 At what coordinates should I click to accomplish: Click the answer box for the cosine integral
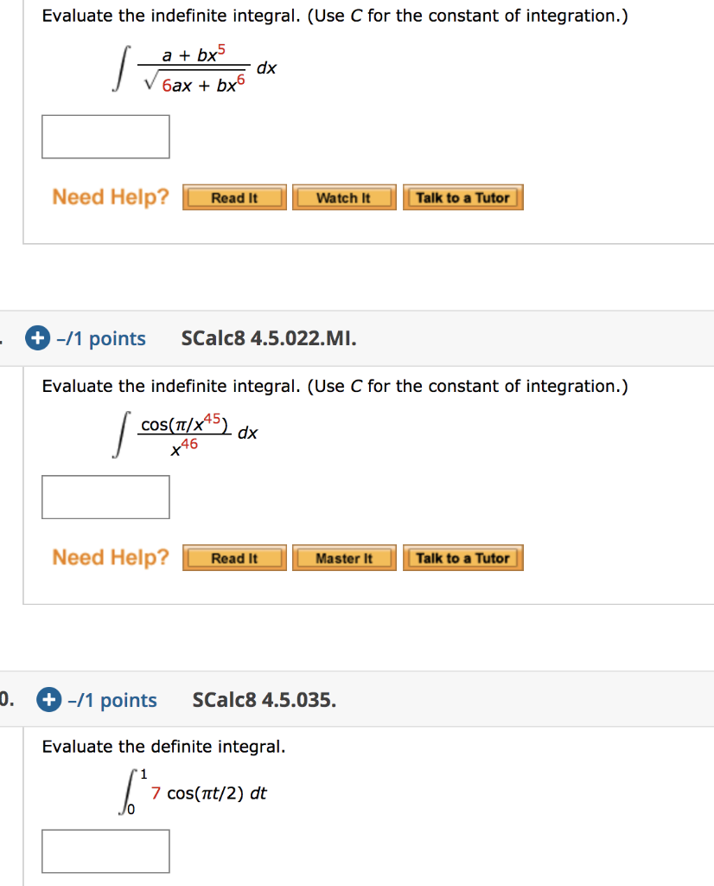coord(105,497)
